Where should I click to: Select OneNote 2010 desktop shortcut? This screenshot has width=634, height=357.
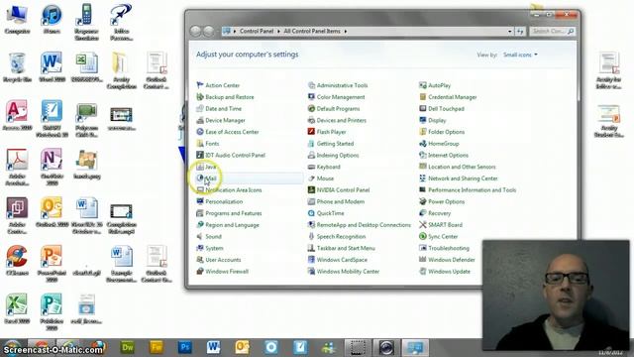pyautogui.click(x=52, y=167)
